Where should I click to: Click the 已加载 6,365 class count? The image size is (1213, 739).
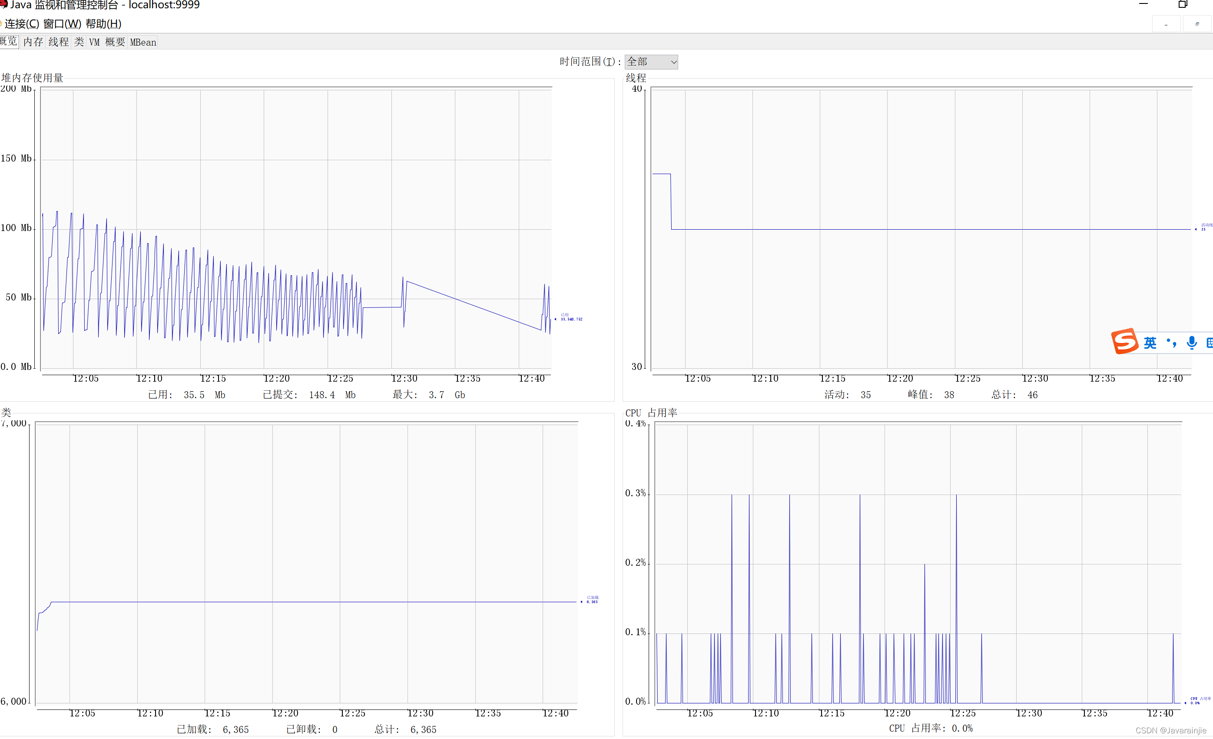click(x=213, y=729)
